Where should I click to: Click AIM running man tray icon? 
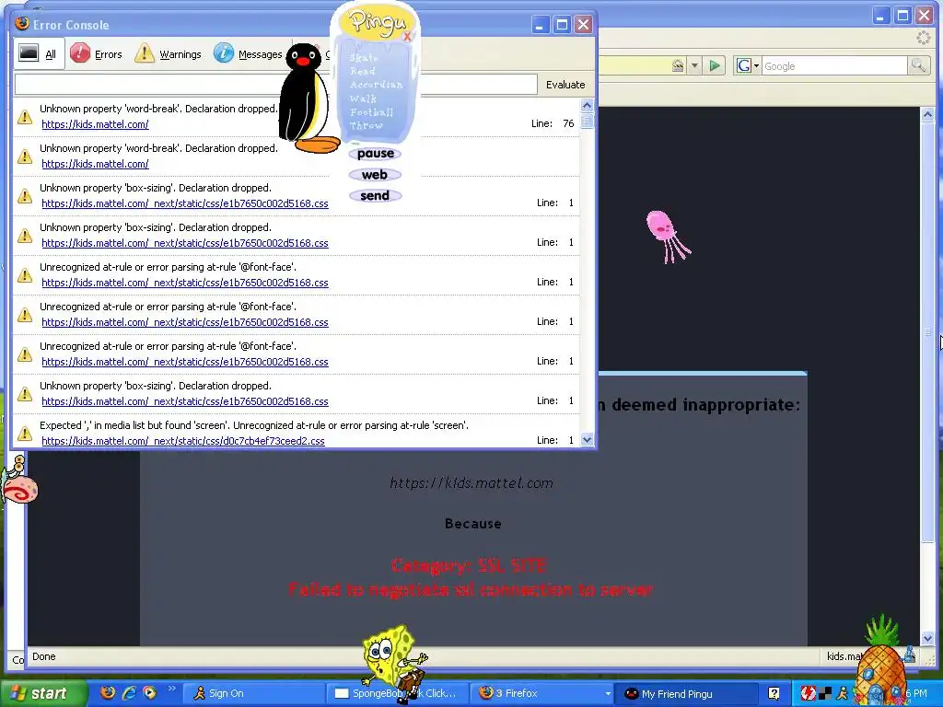click(x=842, y=693)
